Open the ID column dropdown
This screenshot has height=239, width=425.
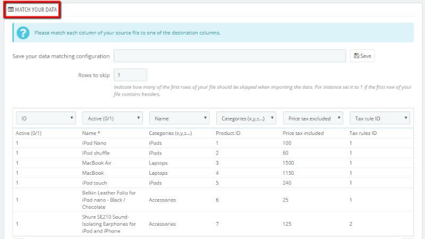point(46,118)
